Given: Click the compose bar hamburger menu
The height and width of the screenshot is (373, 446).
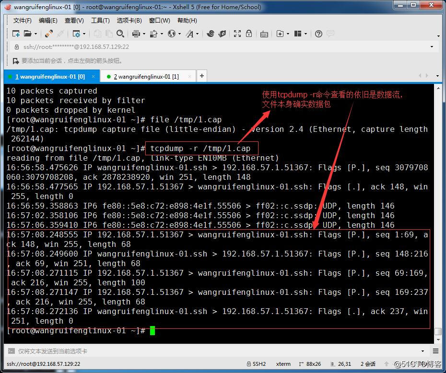Looking at the screenshot, I should click(435, 351).
